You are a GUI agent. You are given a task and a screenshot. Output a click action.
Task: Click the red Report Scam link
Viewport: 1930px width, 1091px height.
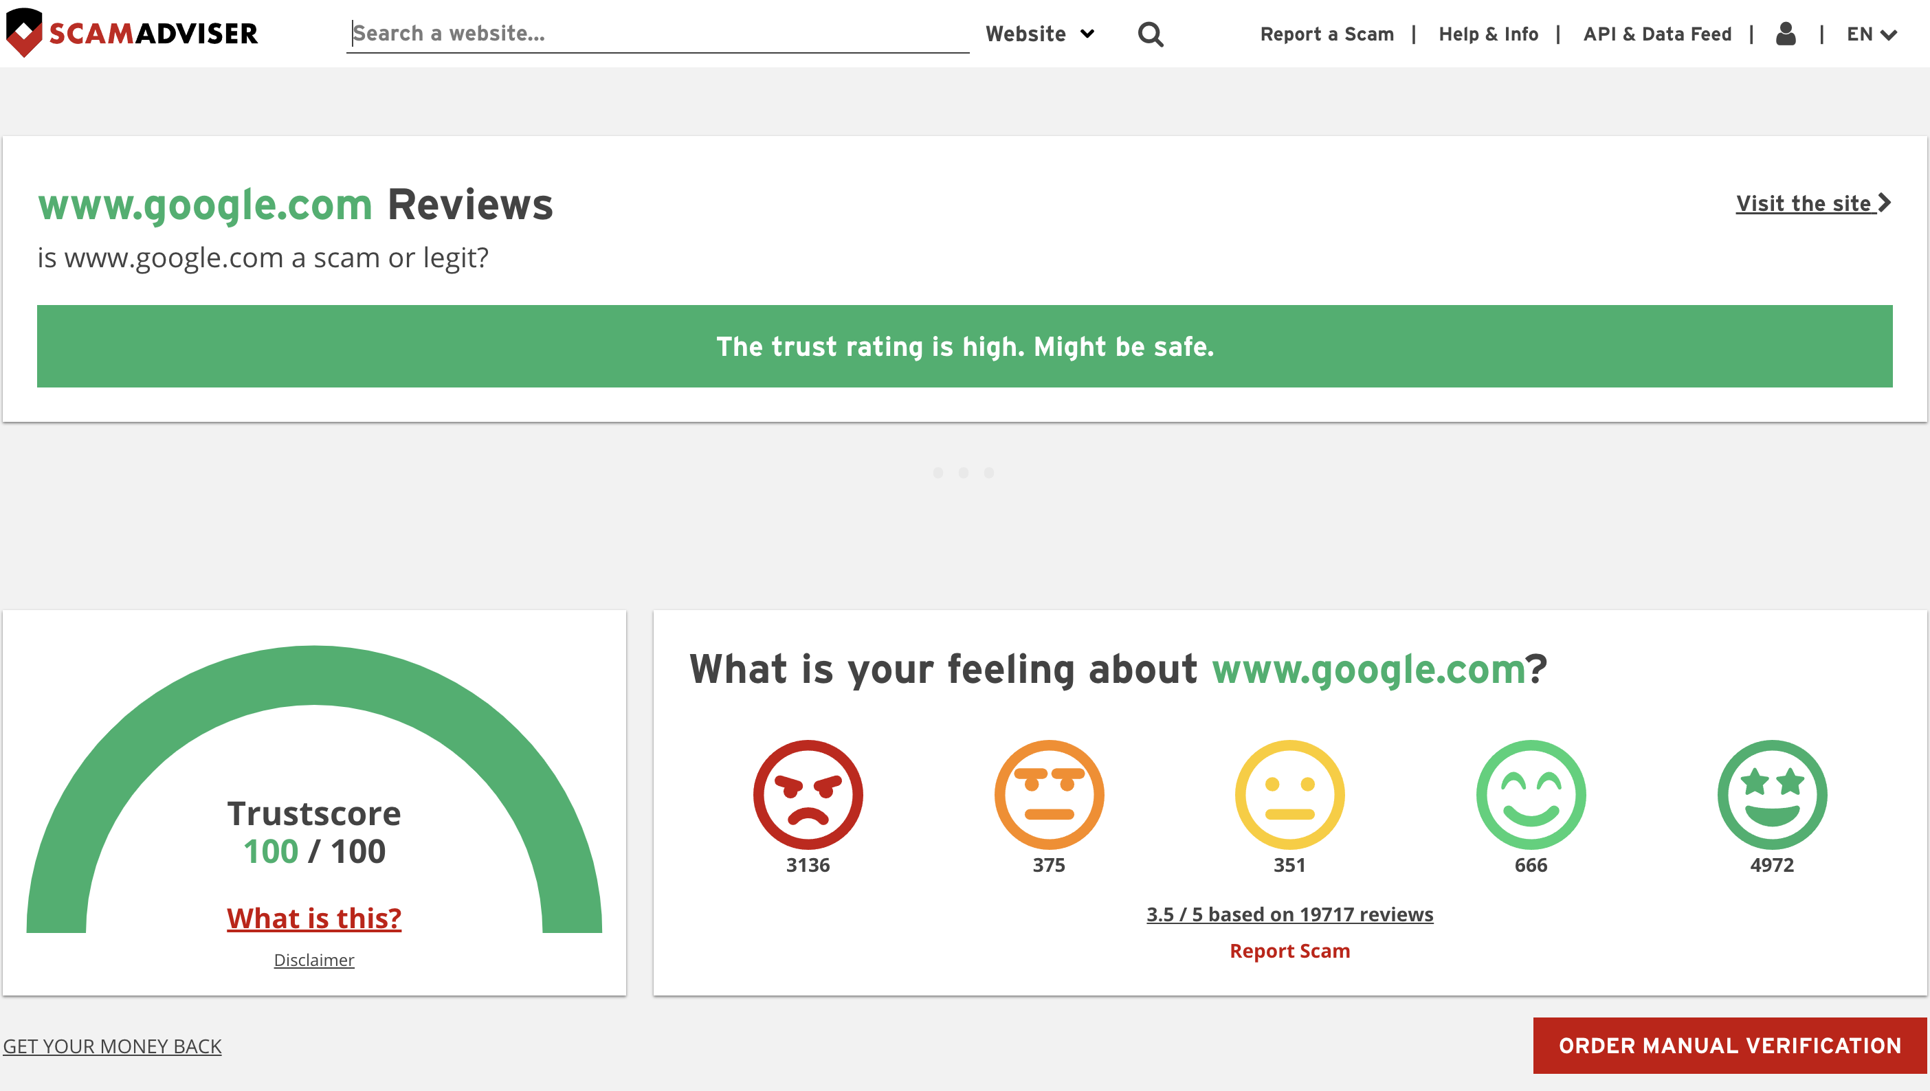[1289, 951]
